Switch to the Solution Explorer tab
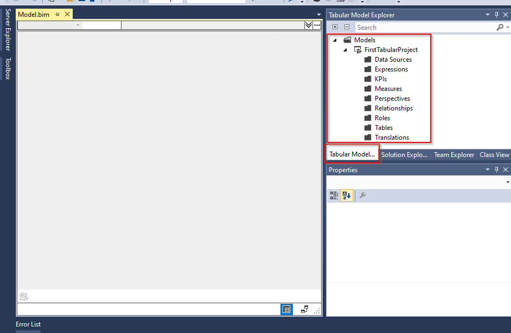Image resolution: width=511 pixels, height=333 pixels. point(404,155)
